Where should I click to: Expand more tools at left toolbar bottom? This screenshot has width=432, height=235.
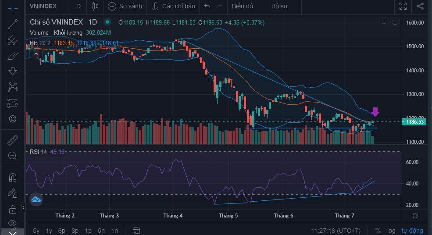click(13, 232)
